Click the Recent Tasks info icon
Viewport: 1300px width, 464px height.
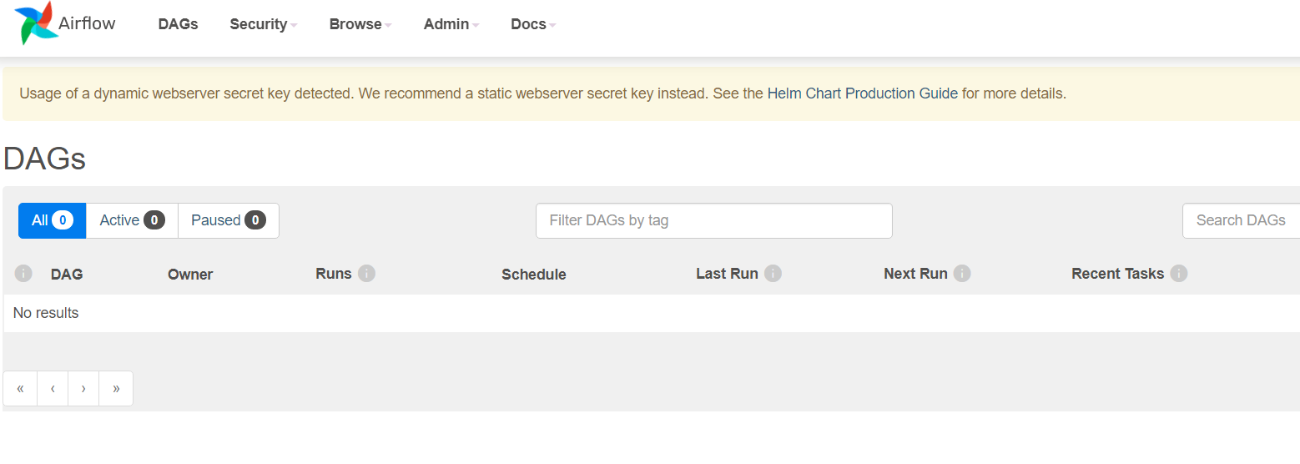pyautogui.click(x=1178, y=273)
